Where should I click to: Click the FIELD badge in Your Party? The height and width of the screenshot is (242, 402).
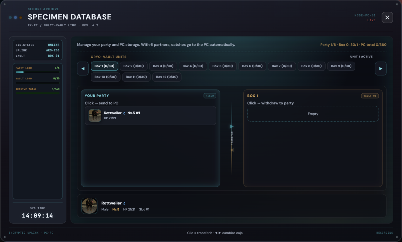210,96
